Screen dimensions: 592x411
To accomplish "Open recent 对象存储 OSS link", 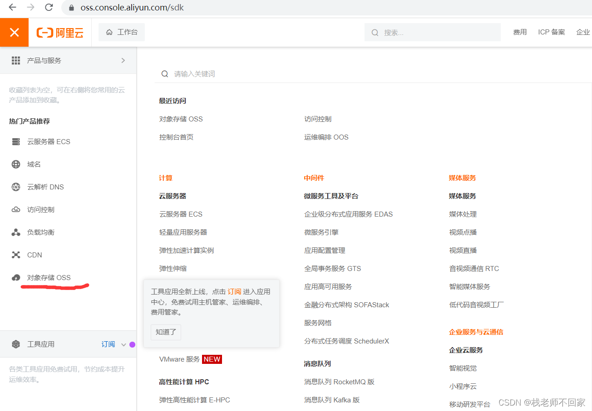I will pyautogui.click(x=181, y=119).
